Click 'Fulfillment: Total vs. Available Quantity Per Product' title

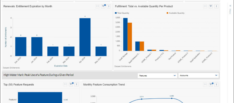point(144,6)
